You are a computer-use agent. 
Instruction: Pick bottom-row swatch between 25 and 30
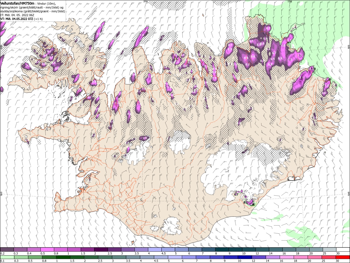(329, 257)
